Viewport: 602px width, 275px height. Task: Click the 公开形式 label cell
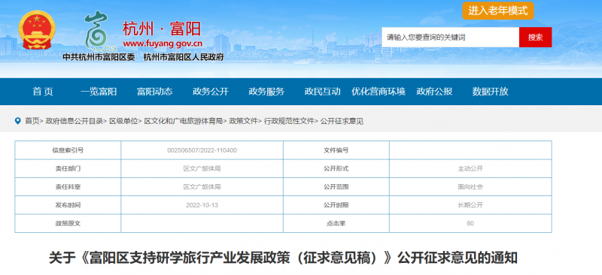[x=336, y=168]
